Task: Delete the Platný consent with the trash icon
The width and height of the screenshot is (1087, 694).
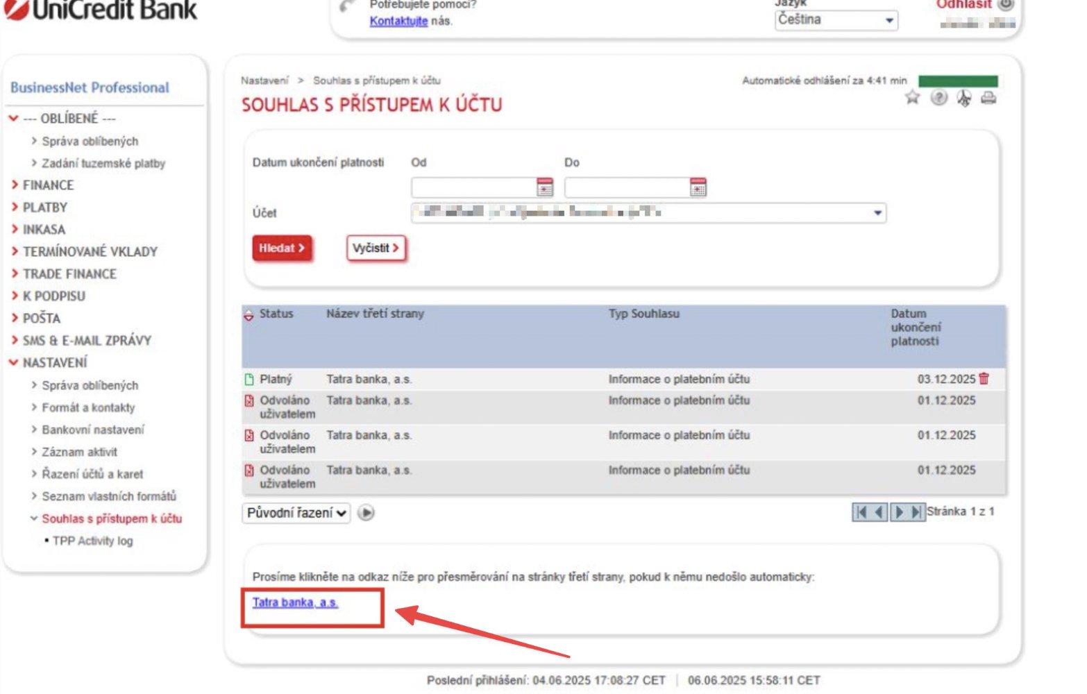Action: coord(984,378)
